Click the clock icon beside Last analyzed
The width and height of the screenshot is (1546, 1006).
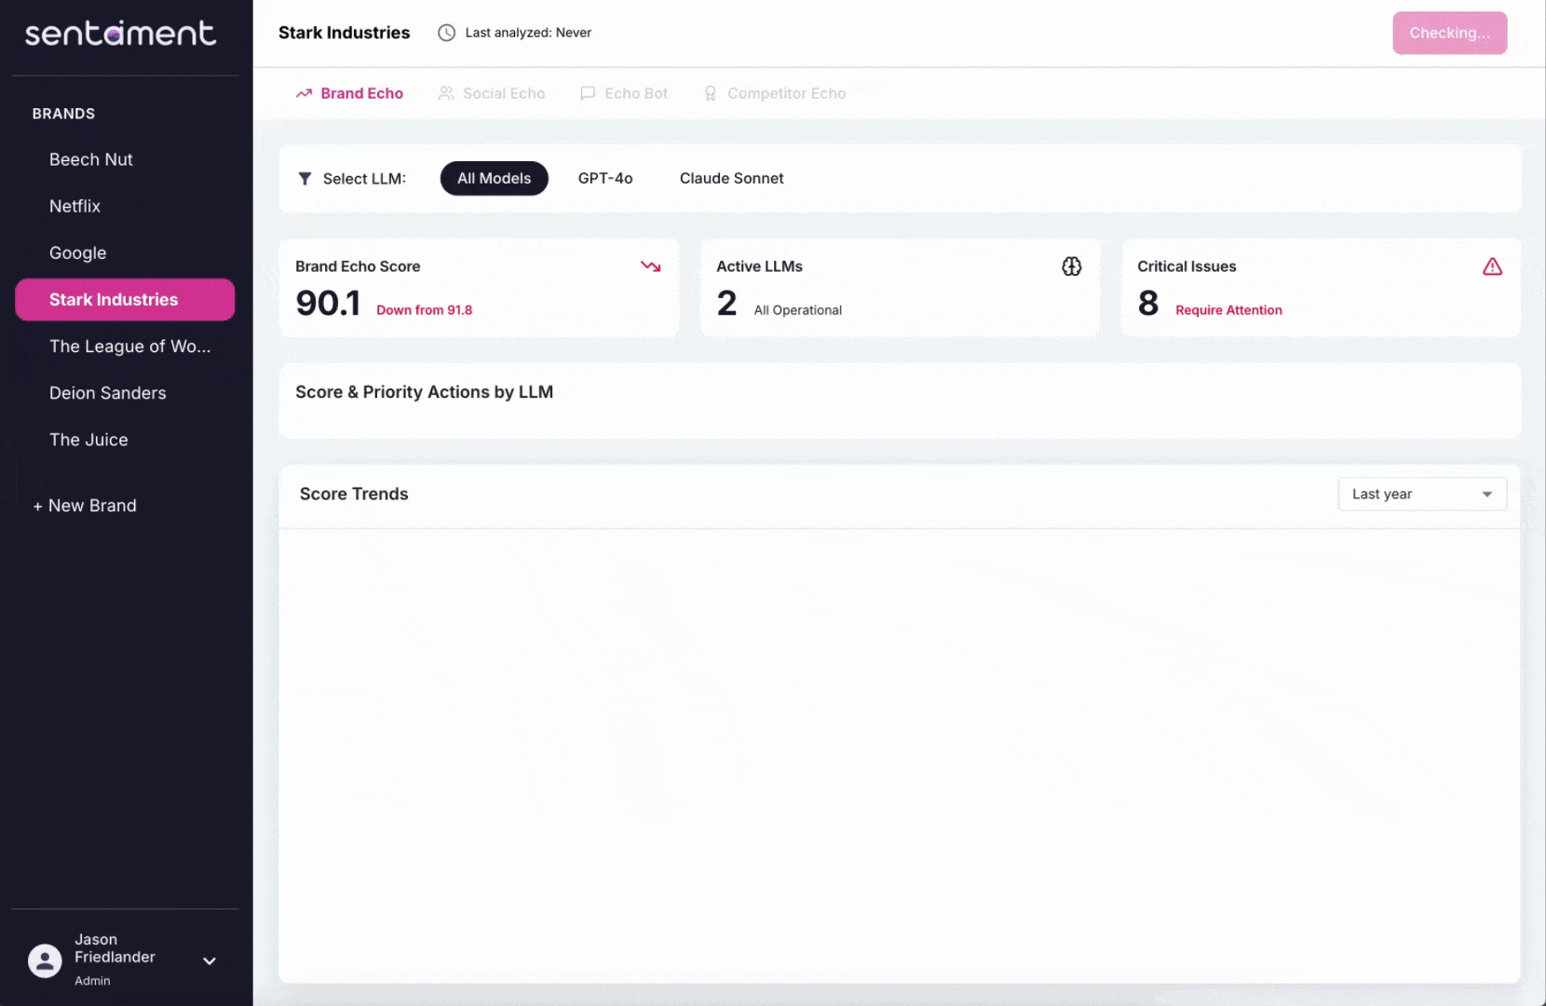click(x=447, y=33)
